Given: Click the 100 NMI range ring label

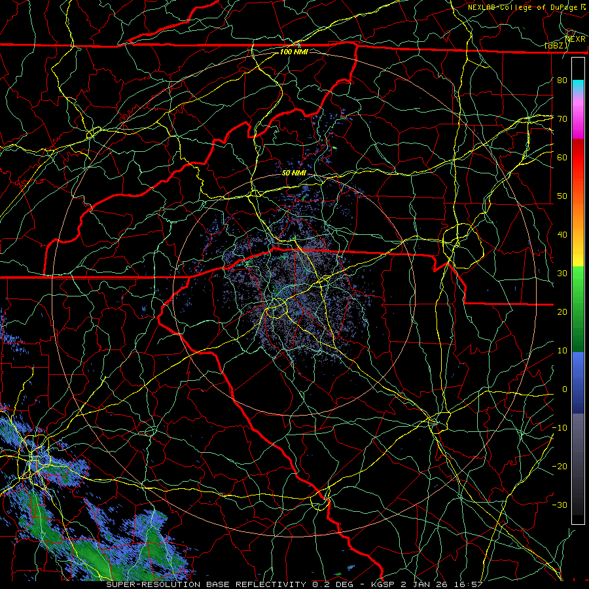Looking at the screenshot, I should click(294, 52).
